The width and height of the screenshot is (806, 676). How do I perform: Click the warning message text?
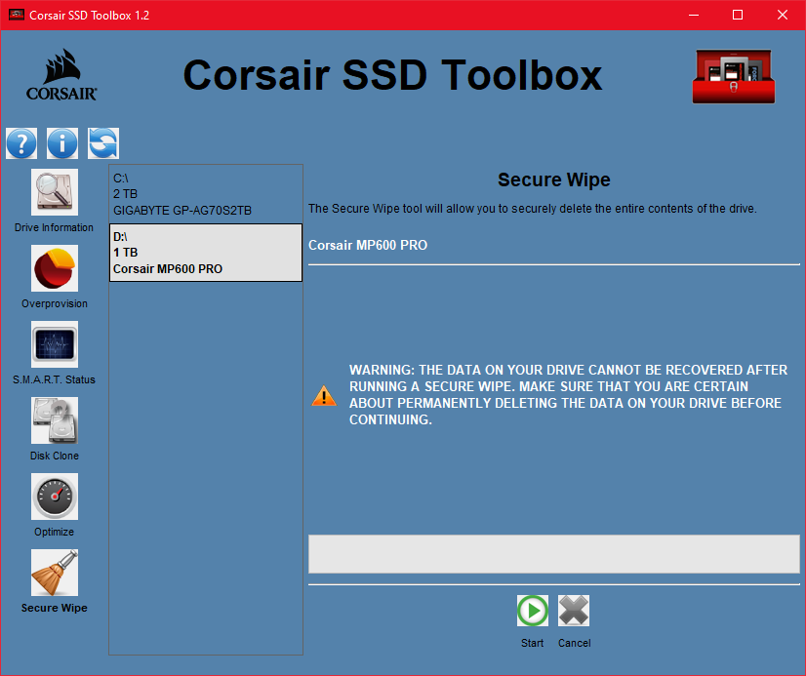pyautogui.click(x=568, y=394)
